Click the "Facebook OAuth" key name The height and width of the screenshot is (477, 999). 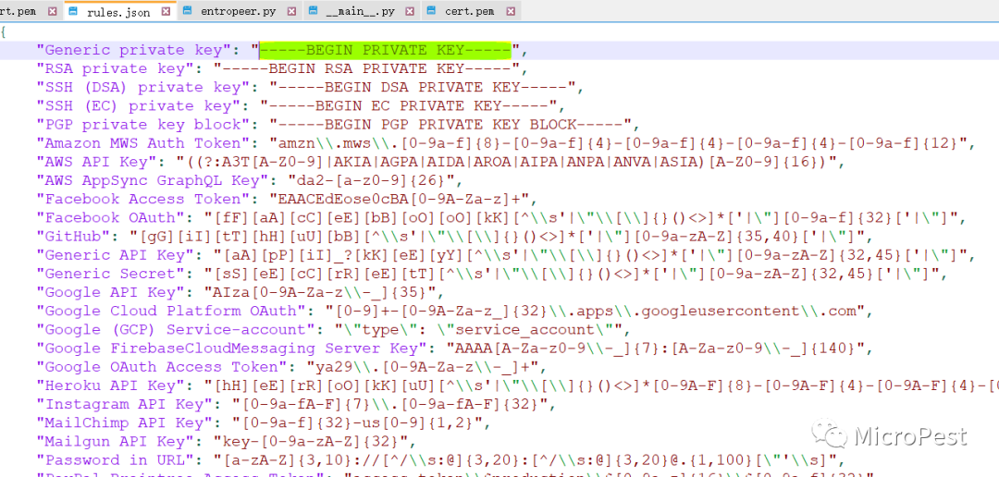pyautogui.click(x=110, y=218)
